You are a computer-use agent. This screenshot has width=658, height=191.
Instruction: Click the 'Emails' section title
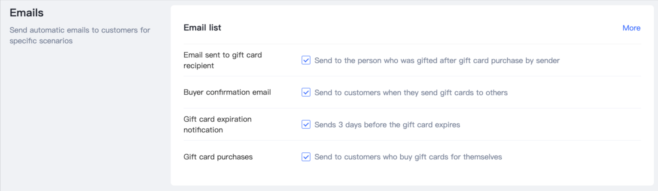27,13
